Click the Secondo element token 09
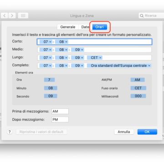 pos(51,96)
